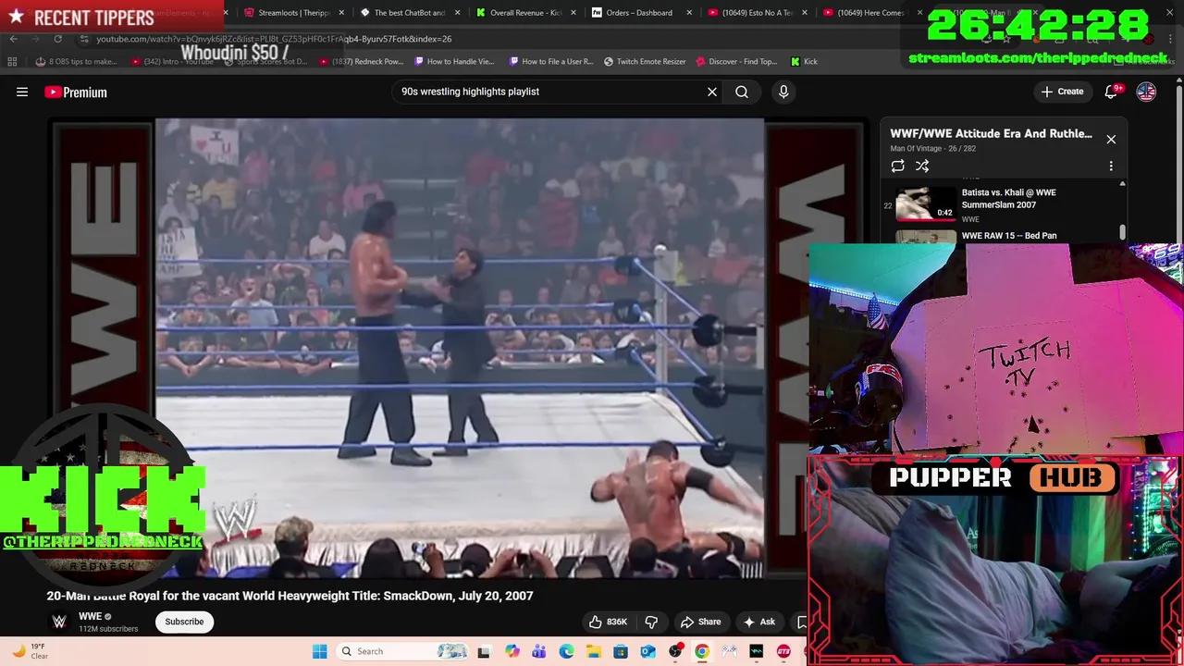Open the WWE channel avatar
This screenshot has width=1184, height=666.
tap(59, 622)
